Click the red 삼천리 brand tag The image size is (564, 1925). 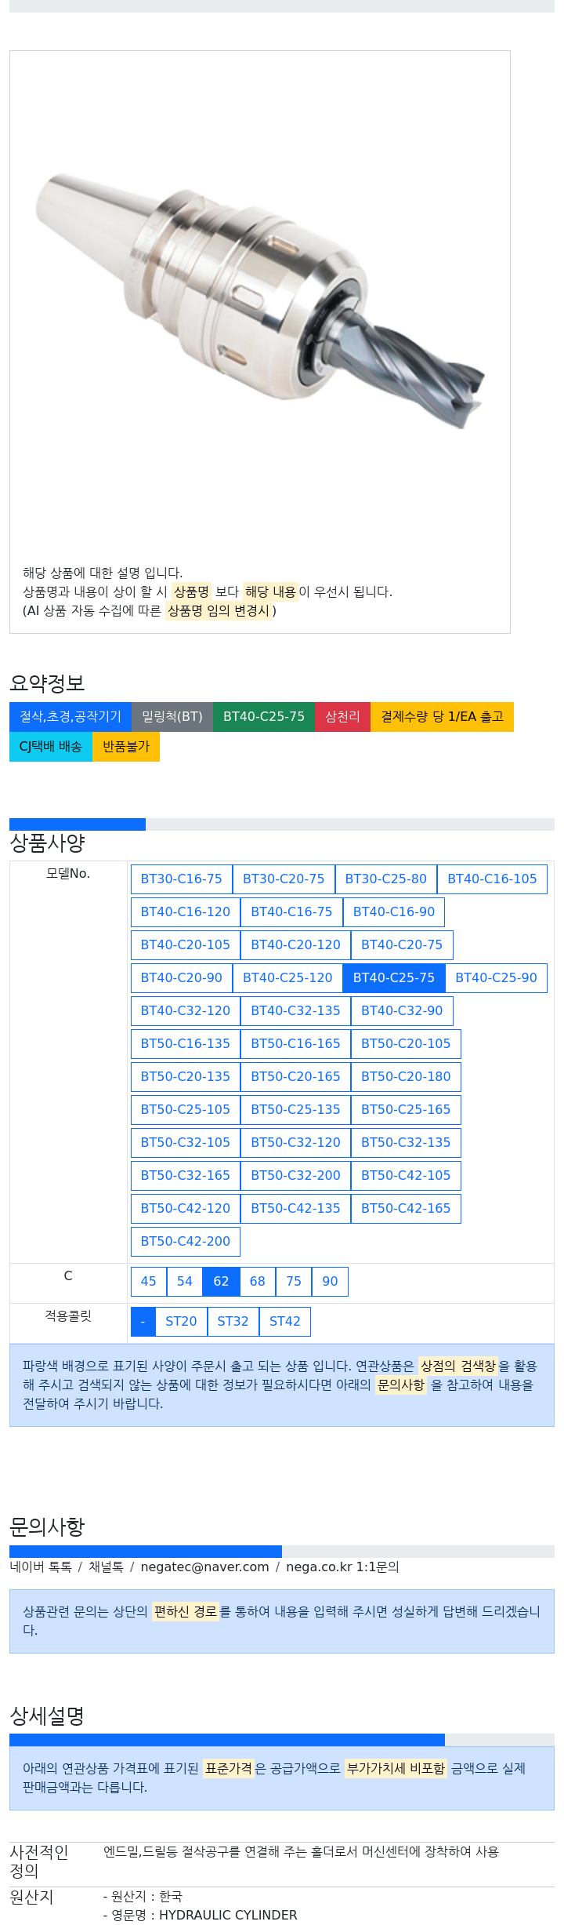tap(342, 716)
